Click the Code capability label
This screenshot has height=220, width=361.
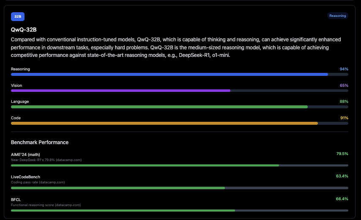[x=16, y=118]
